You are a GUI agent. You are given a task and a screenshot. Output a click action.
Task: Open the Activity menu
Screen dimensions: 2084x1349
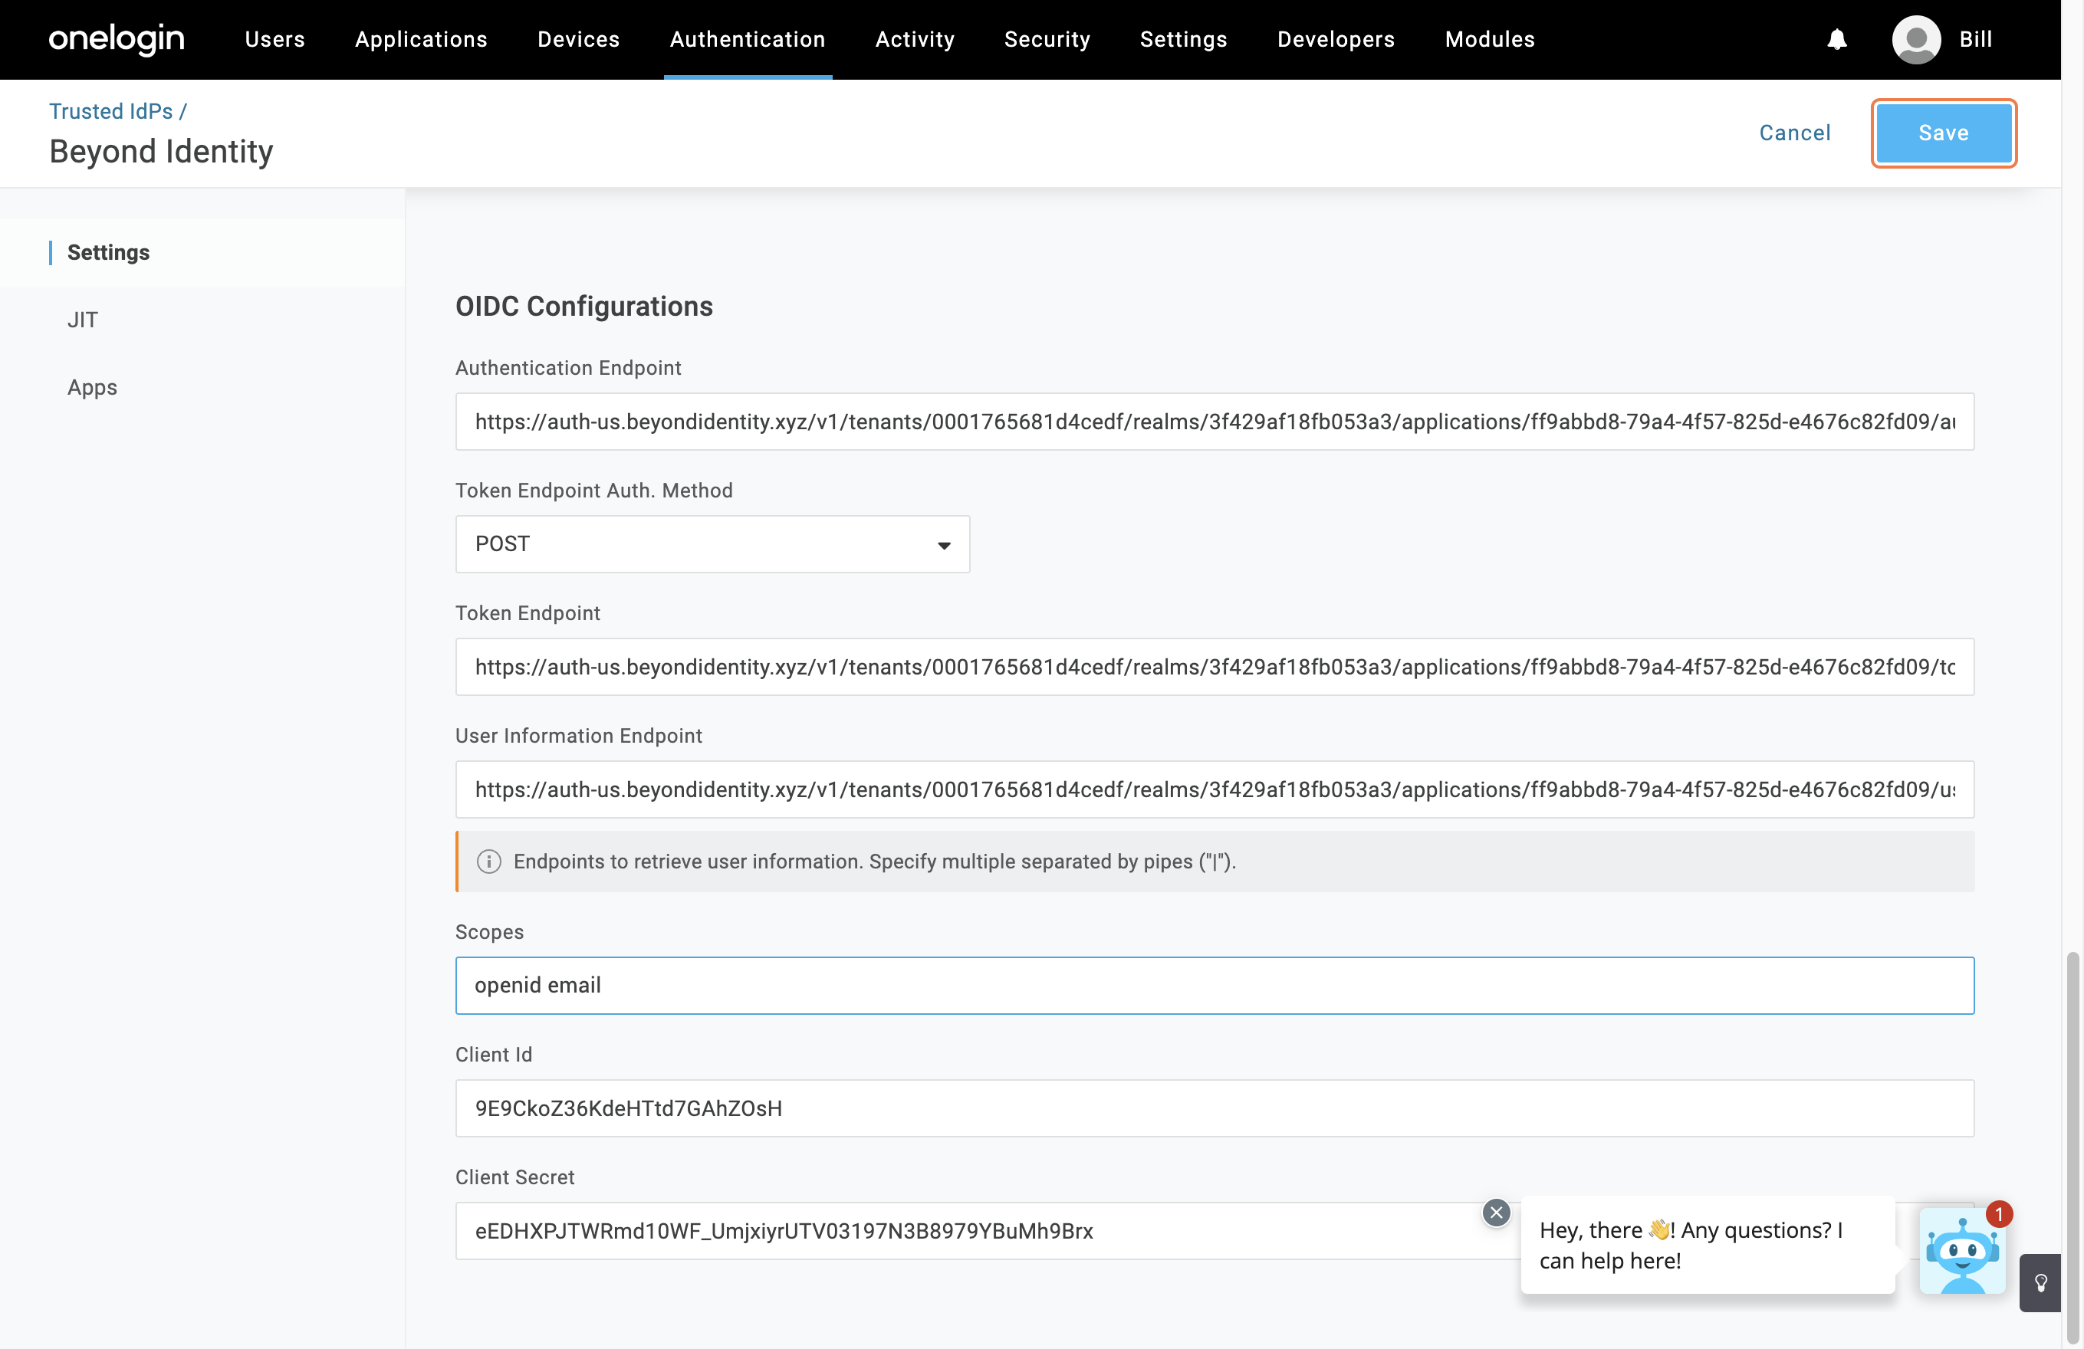(x=915, y=39)
